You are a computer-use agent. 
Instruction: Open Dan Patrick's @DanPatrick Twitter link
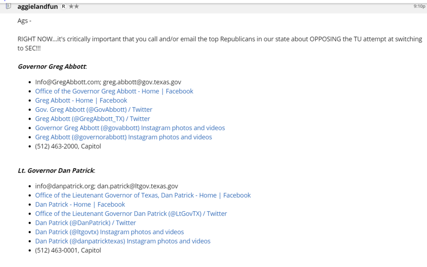(x=85, y=223)
